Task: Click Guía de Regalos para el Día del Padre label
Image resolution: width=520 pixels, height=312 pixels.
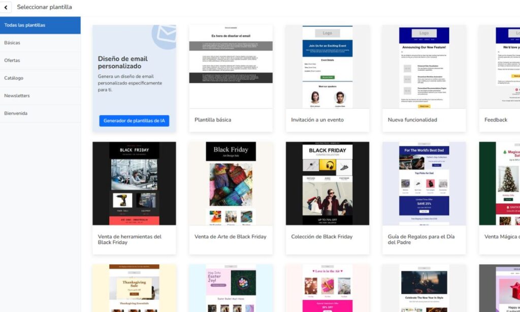Action: click(421, 239)
